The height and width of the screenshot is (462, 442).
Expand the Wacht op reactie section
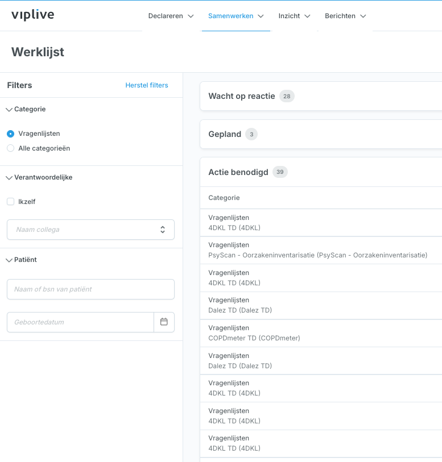click(x=321, y=96)
